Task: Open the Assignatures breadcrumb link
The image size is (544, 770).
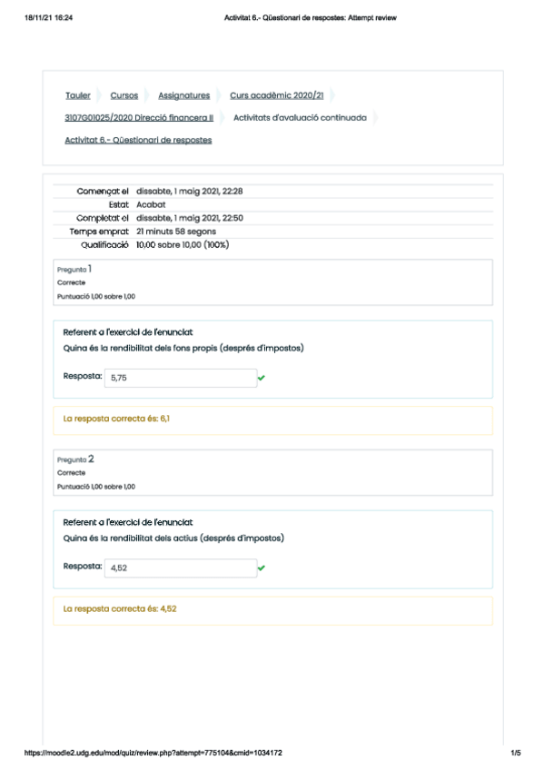Action: [x=184, y=95]
